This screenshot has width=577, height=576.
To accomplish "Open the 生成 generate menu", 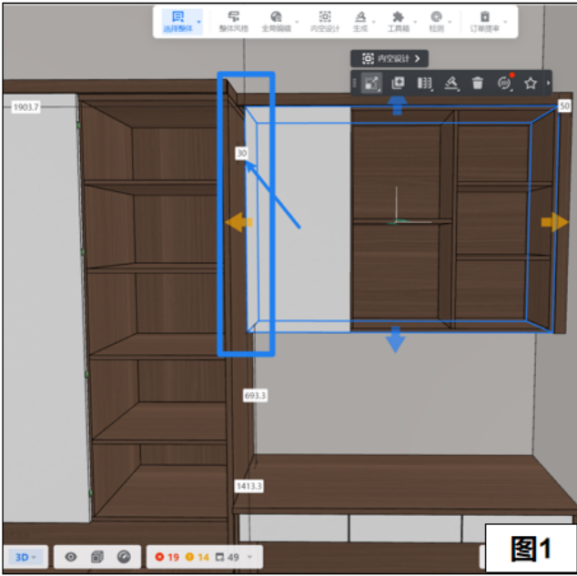I will click(360, 22).
